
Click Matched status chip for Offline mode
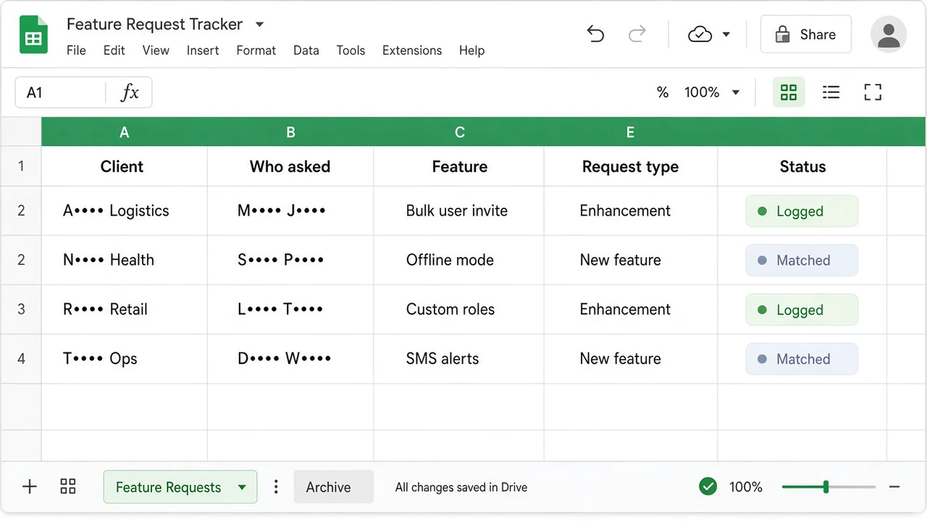(802, 260)
